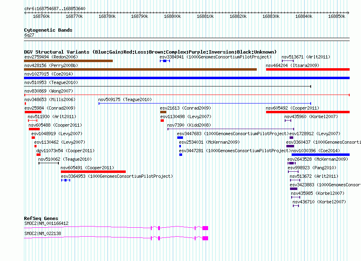Select the esv1048919 (Levy2007) label

(x=57, y=134)
